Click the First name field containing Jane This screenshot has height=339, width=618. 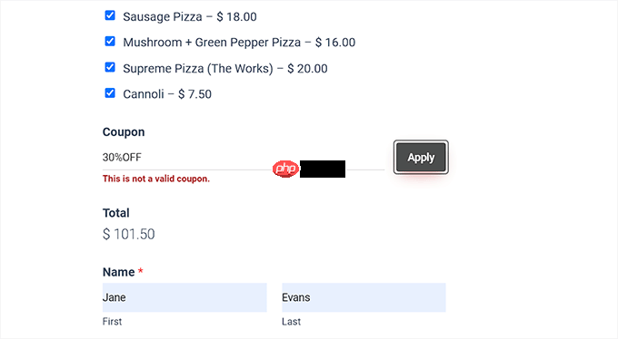tap(184, 297)
